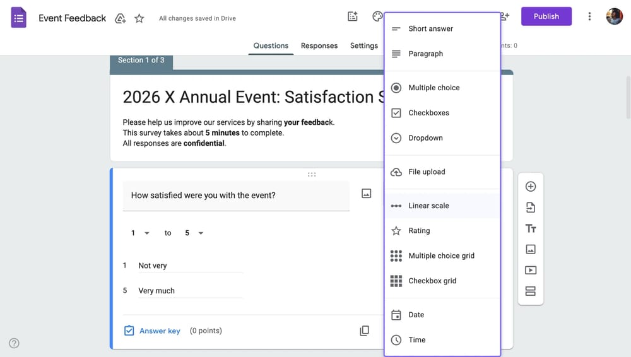Image resolution: width=631 pixels, height=357 pixels.
Task: Open the Google account avatar
Action: 615,16
